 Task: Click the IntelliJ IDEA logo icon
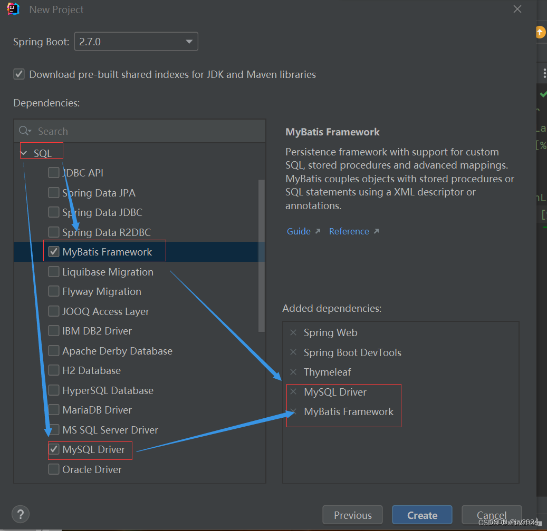tap(13, 9)
